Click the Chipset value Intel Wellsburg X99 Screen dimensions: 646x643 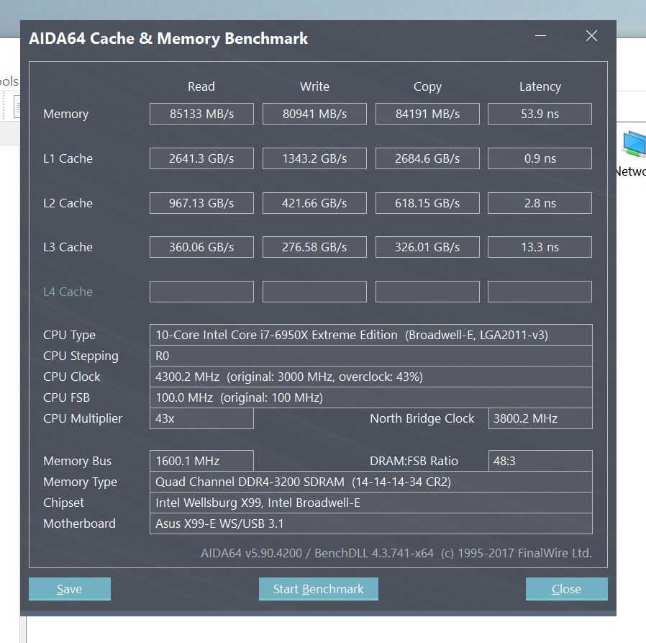[370, 503]
